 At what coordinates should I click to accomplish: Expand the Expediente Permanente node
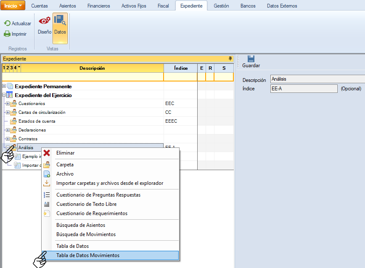(4, 86)
